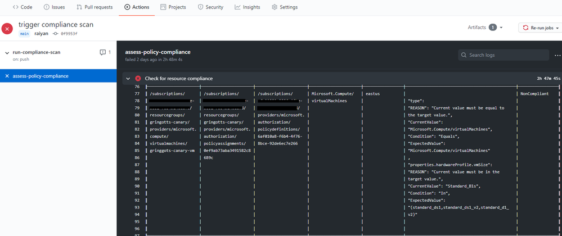Select the assess-policy-compliance job
This screenshot has width=562, height=236.
[58, 76]
